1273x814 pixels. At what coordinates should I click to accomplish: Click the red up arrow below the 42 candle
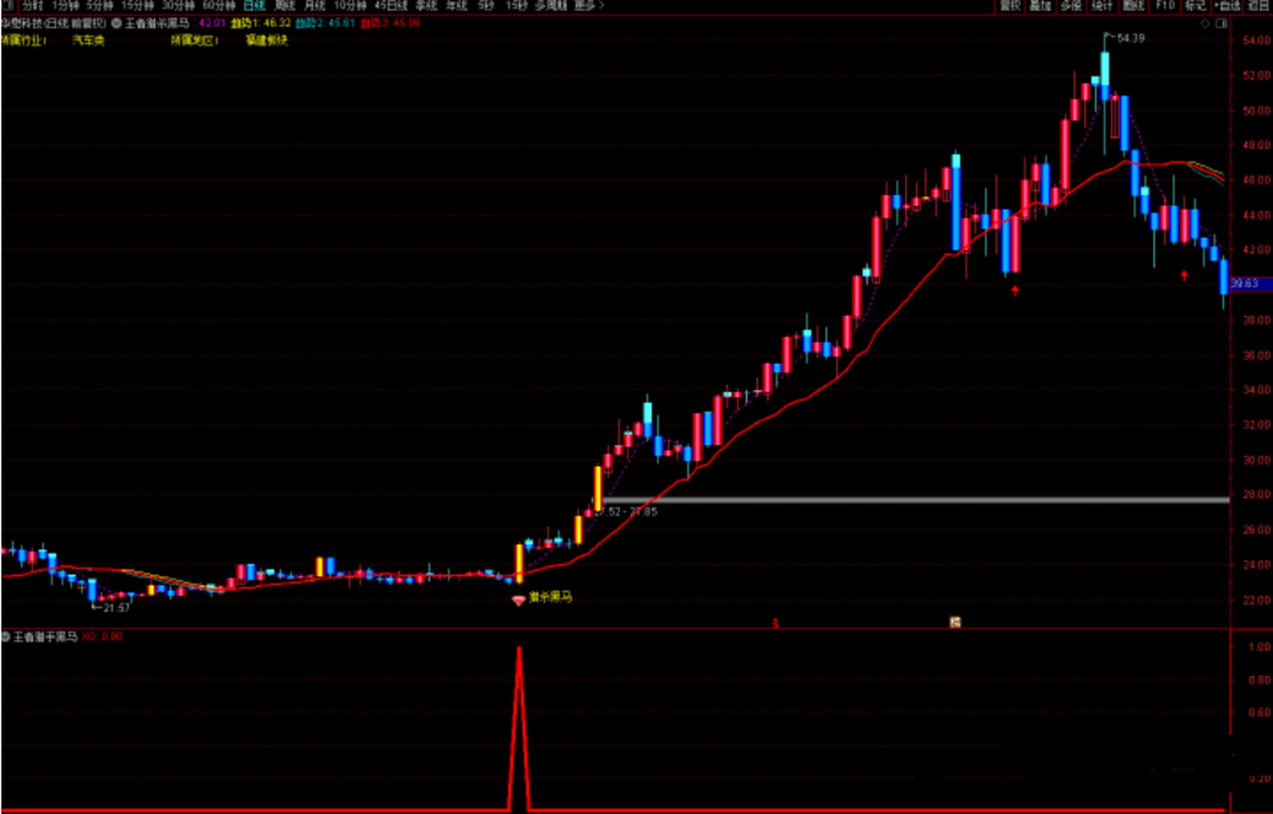pyautogui.click(x=1184, y=276)
